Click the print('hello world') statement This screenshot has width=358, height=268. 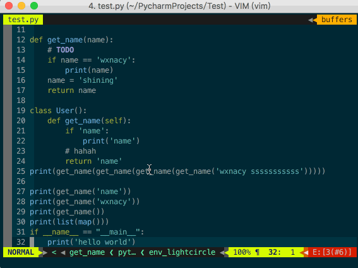[92, 242]
